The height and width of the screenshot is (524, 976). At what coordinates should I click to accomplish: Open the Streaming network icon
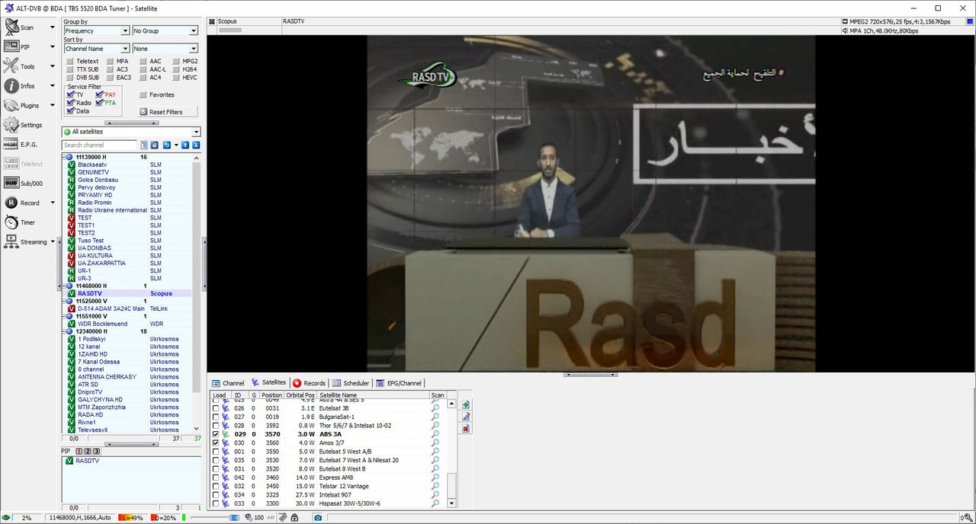tap(11, 241)
